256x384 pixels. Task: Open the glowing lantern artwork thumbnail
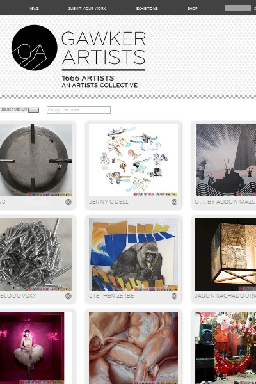tap(225, 255)
